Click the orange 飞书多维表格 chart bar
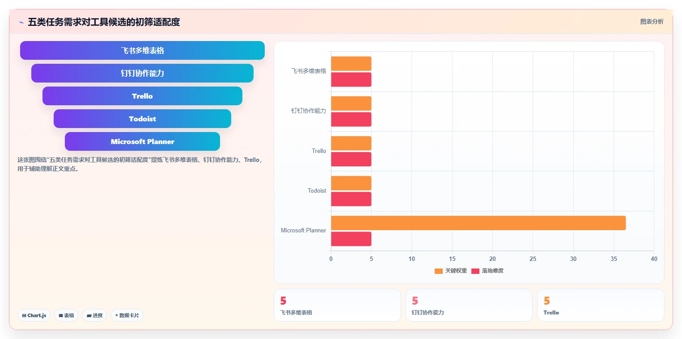The image size is (682, 339). (351, 63)
